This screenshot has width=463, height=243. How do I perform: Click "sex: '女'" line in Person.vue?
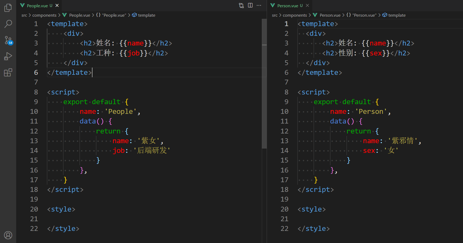click(381, 151)
